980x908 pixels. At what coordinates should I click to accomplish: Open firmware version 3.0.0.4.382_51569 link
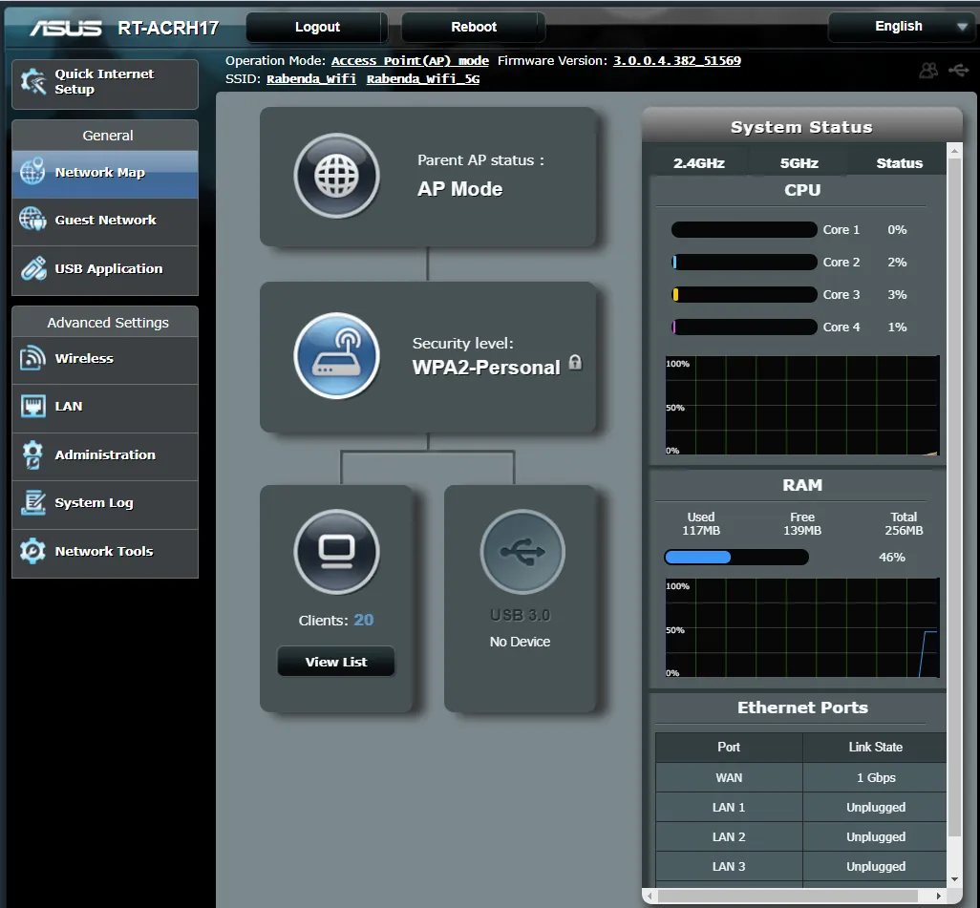pos(677,60)
